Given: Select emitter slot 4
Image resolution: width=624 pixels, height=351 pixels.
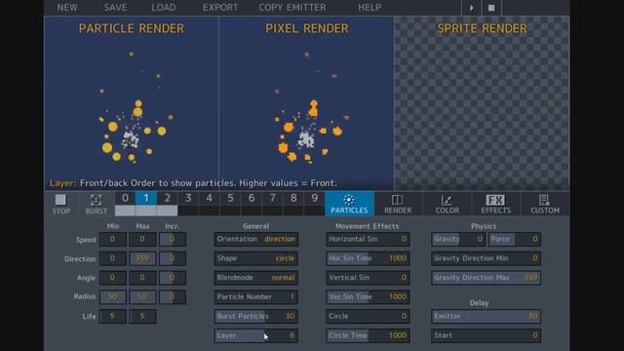Looking at the screenshot, I should 210,198.
